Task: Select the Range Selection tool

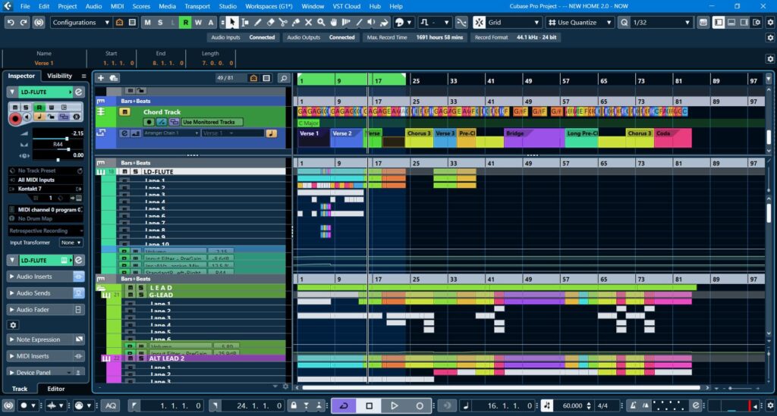Action: tap(245, 22)
